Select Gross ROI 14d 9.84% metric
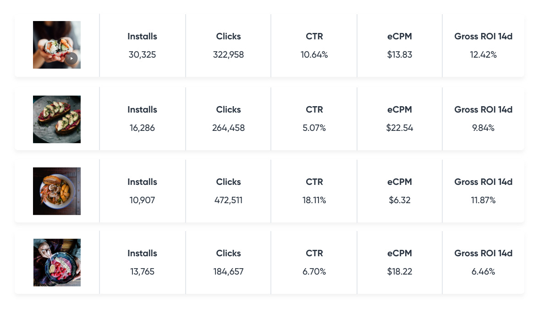 [x=483, y=119]
